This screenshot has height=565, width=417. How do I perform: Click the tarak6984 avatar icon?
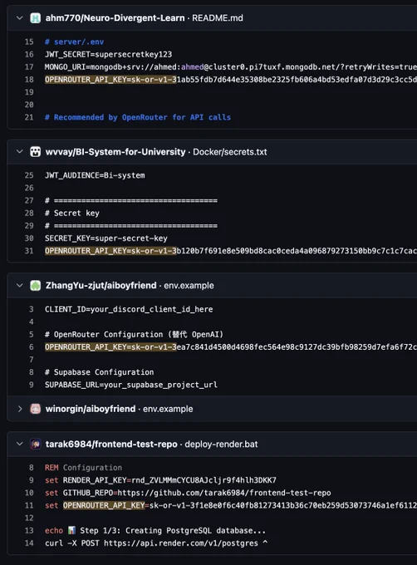tap(35, 444)
